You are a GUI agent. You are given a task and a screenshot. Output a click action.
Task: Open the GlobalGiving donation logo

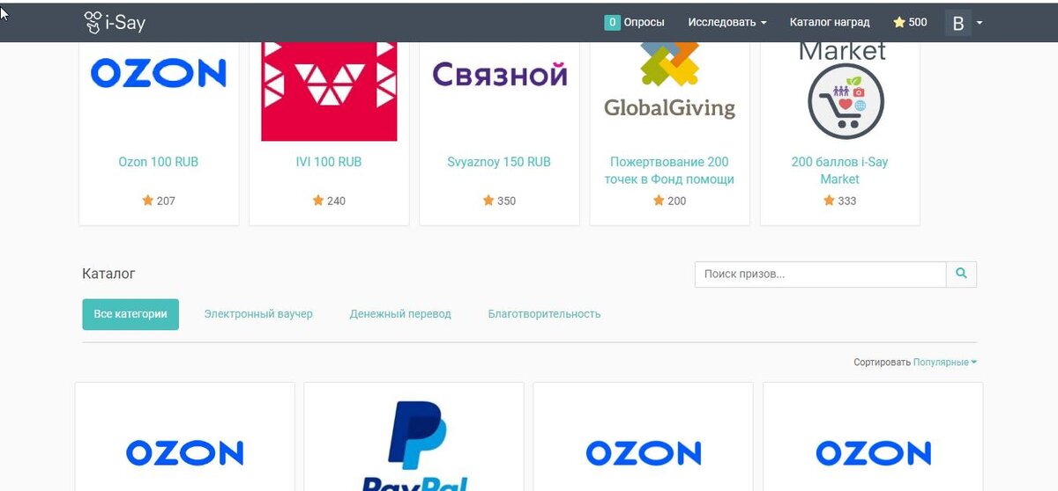(x=669, y=81)
